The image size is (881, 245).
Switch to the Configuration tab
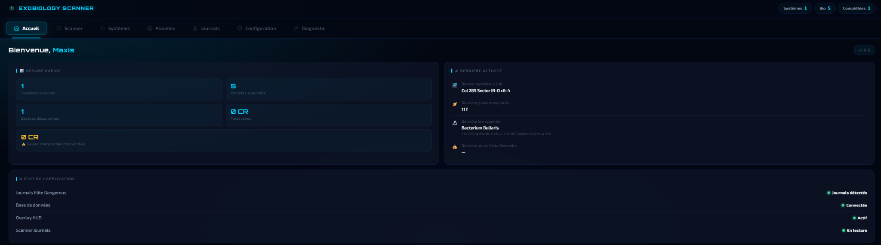tap(256, 28)
